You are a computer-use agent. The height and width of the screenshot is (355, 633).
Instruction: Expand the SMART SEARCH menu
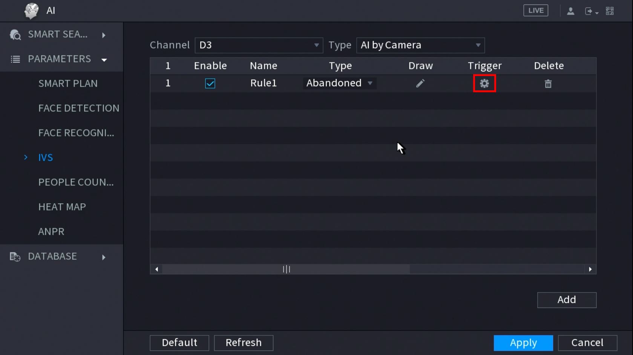58,35
